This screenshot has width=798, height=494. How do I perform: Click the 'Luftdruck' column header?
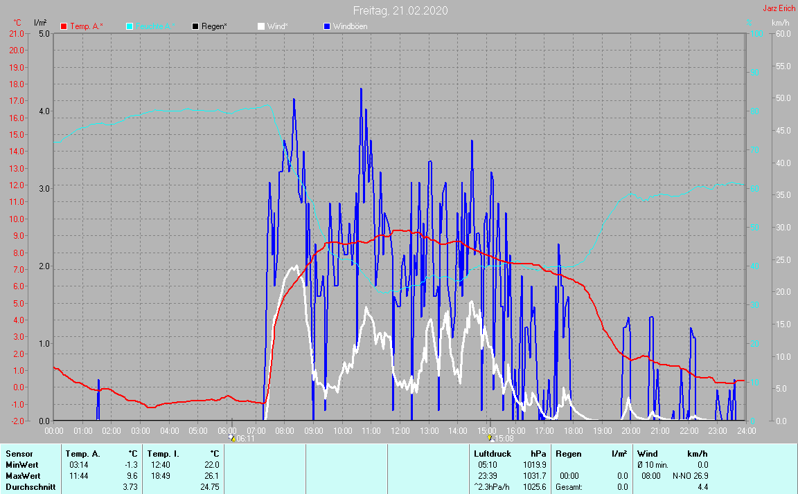click(x=492, y=454)
